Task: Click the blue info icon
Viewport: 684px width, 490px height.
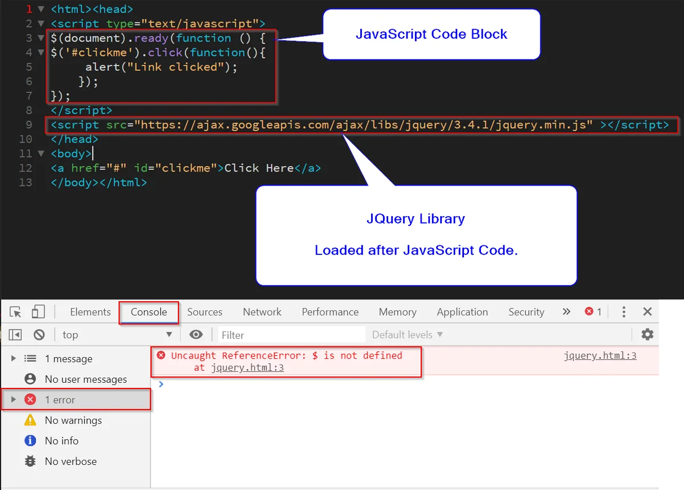Action: coord(30,441)
